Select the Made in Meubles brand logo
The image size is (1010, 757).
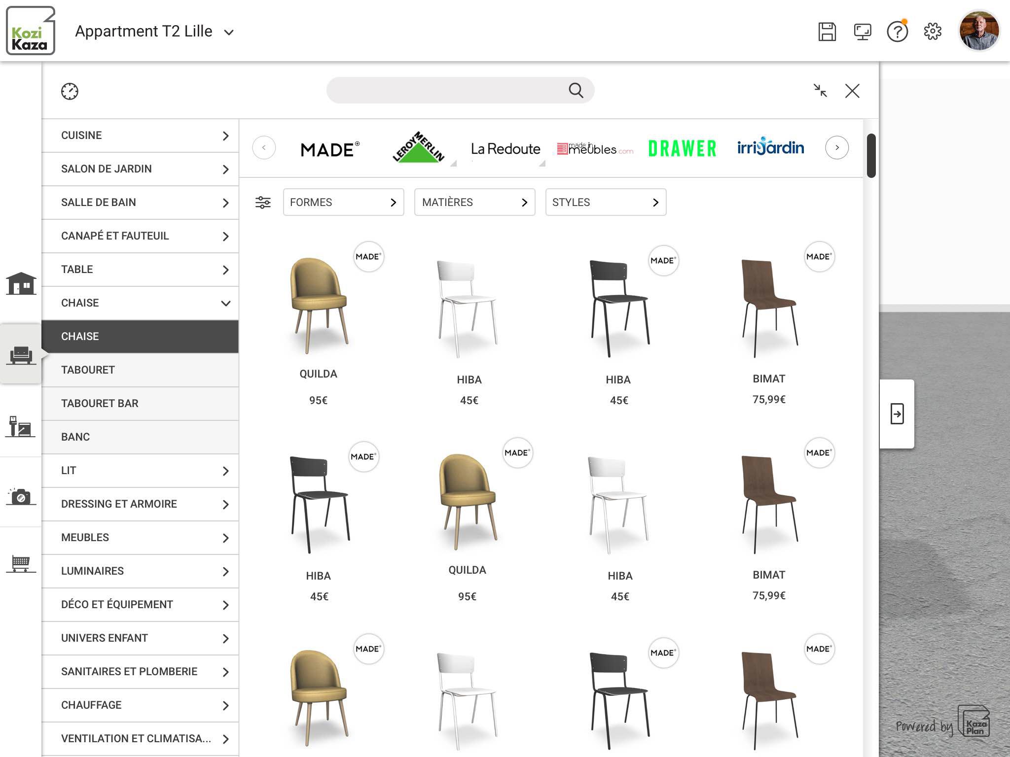click(595, 149)
